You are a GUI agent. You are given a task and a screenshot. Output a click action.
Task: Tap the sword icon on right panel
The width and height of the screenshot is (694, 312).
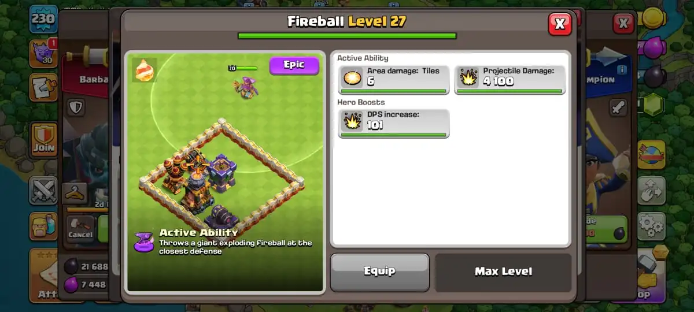(618, 107)
